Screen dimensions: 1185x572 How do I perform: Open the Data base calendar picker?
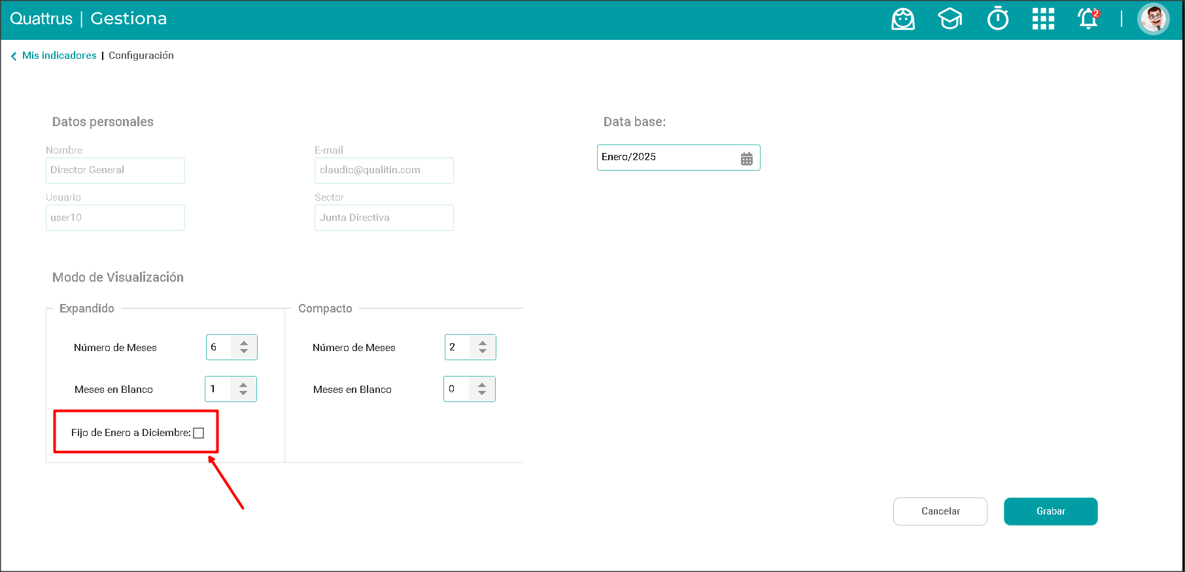747,158
